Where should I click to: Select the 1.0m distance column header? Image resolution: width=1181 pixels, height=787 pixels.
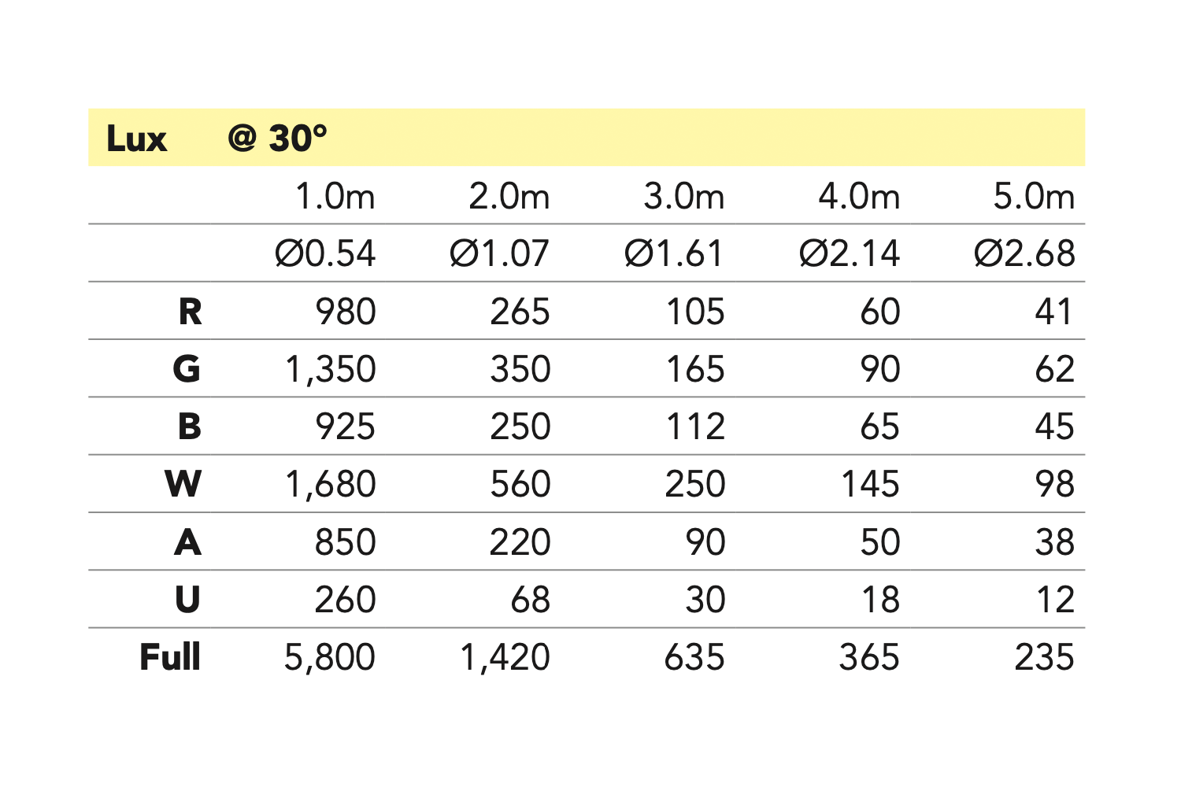[335, 196]
